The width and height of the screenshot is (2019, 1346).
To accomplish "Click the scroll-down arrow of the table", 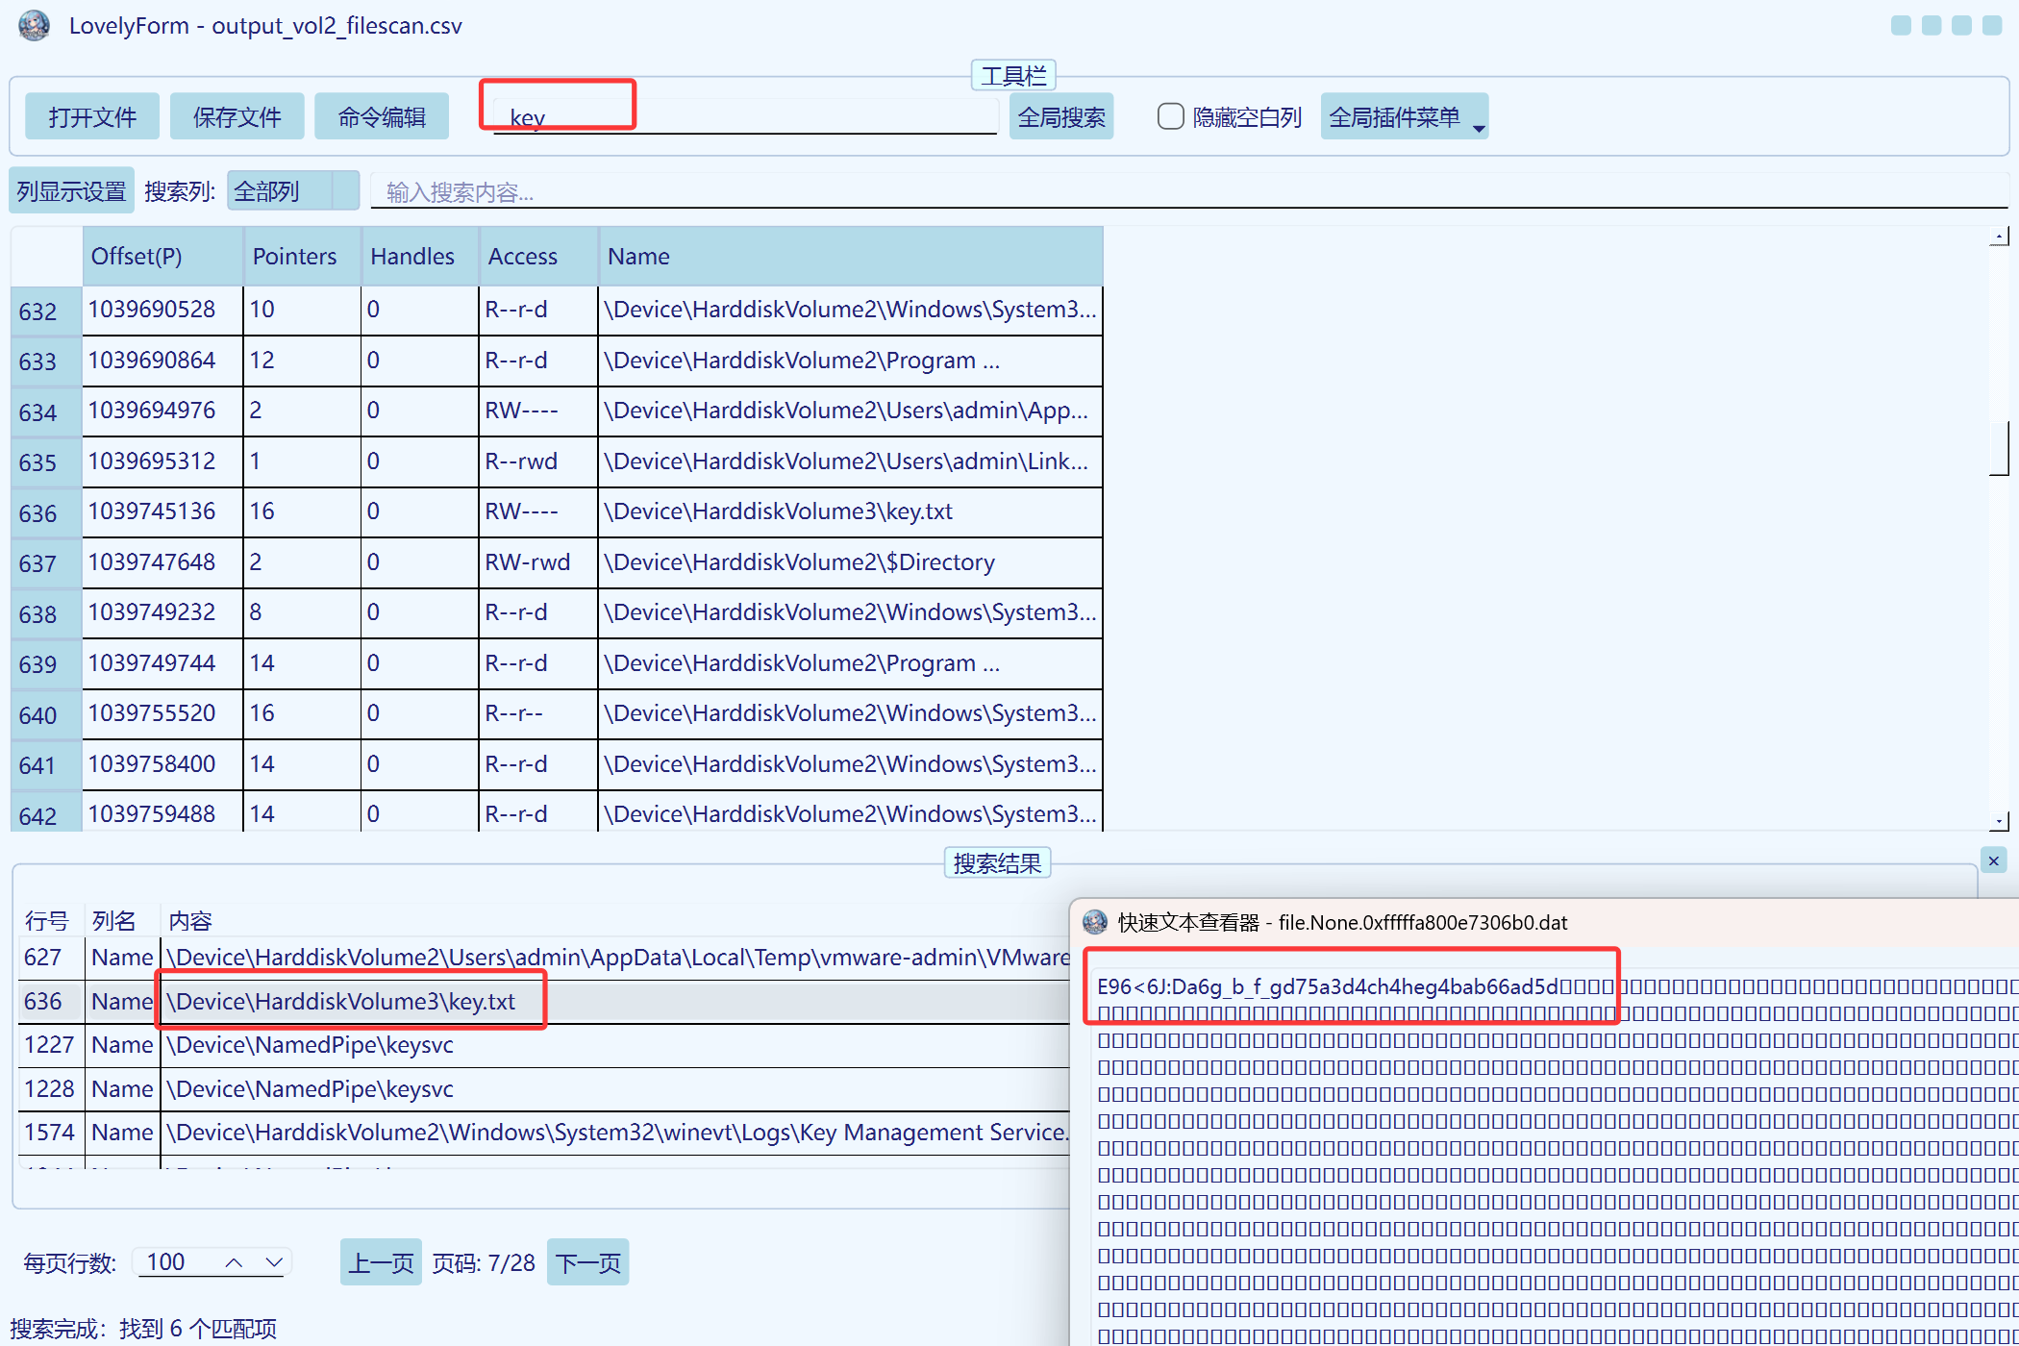I will 1999,822.
